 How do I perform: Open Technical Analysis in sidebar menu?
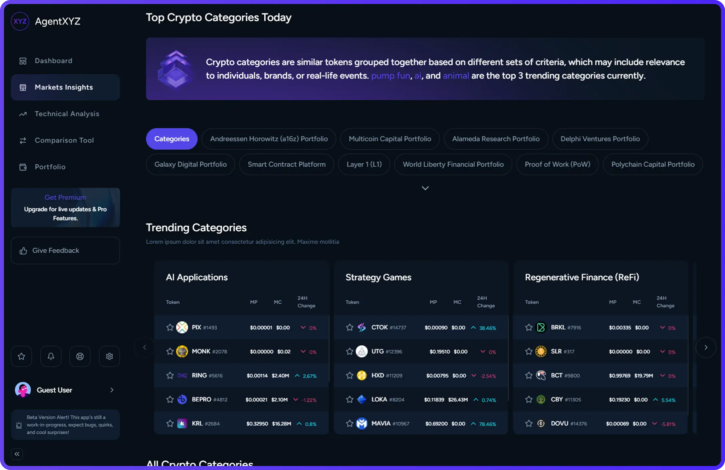(67, 114)
